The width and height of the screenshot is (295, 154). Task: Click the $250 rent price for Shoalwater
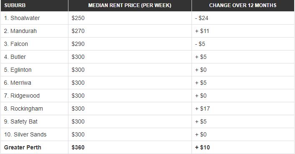tap(78, 18)
